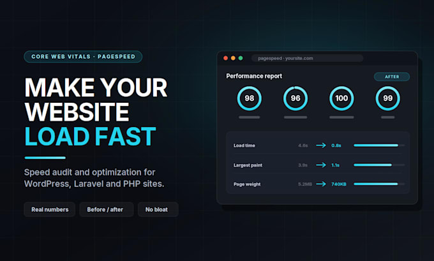
Task: Click the score circle showing 99
Action: click(x=388, y=98)
